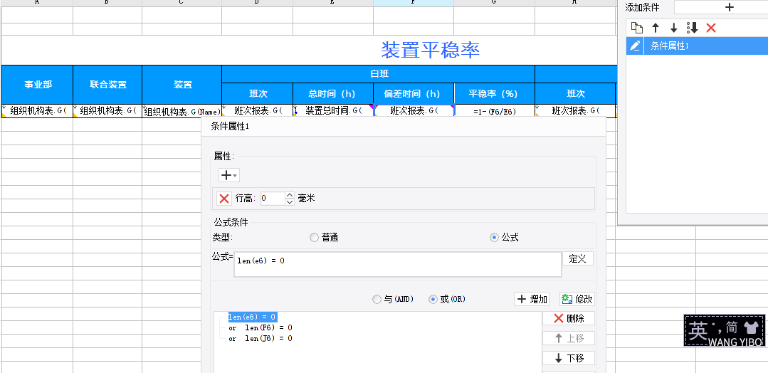Select condition row len(e6) = 0
This screenshot has width=768, height=373.
pos(253,317)
